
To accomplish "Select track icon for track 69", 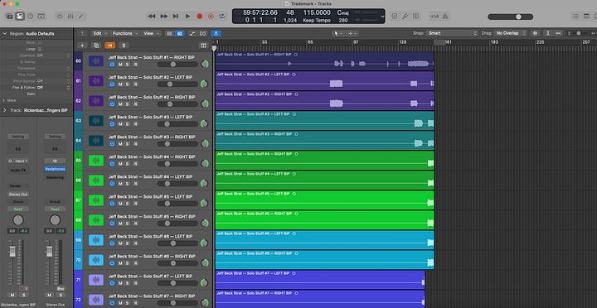I will pyautogui.click(x=96, y=240).
